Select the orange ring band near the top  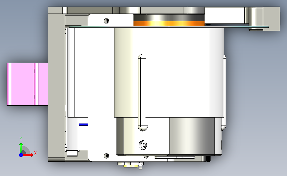coord(169,23)
